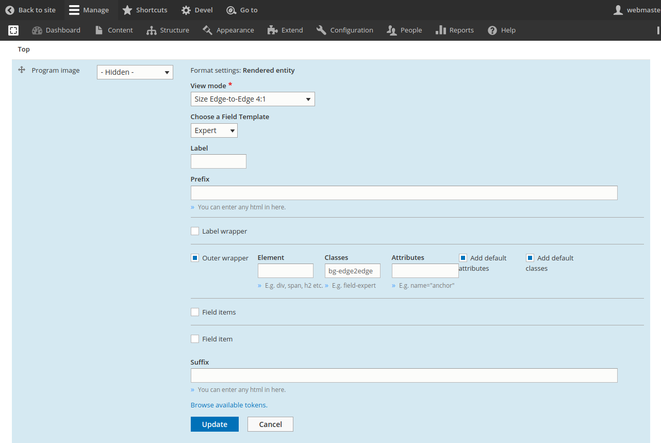Click the People icon
This screenshot has width=661, height=443.
[x=391, y=30]
